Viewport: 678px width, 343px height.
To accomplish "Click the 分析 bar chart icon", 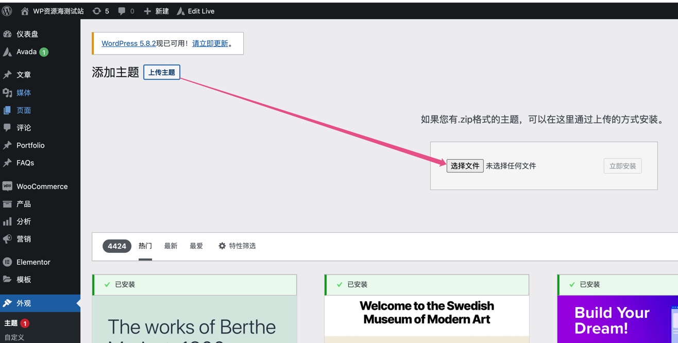I will pos(7,221).
